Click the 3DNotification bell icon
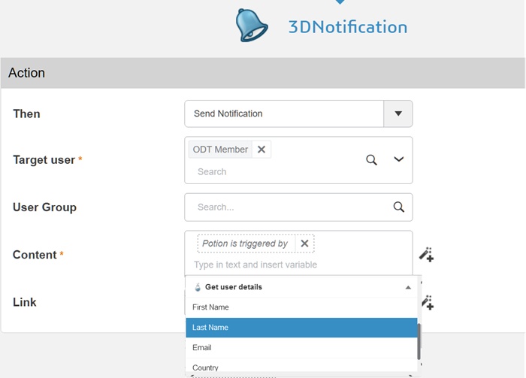This screenshot has width=526, height=378. tap(252, 25)
